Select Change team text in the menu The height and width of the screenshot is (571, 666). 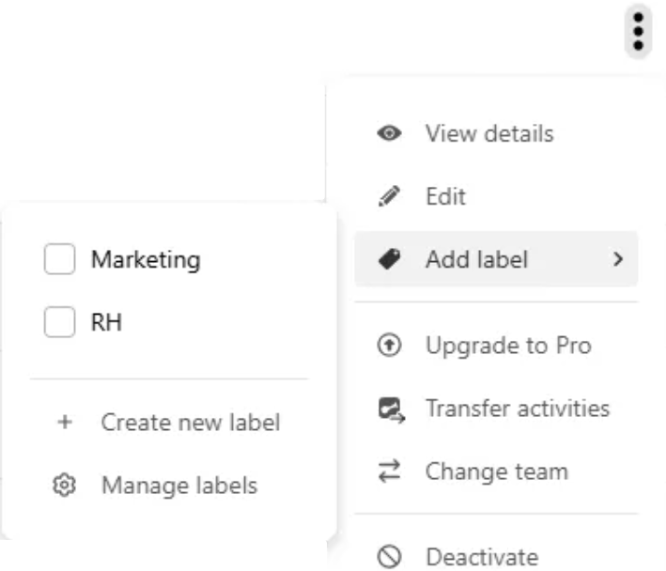(496, 471)
